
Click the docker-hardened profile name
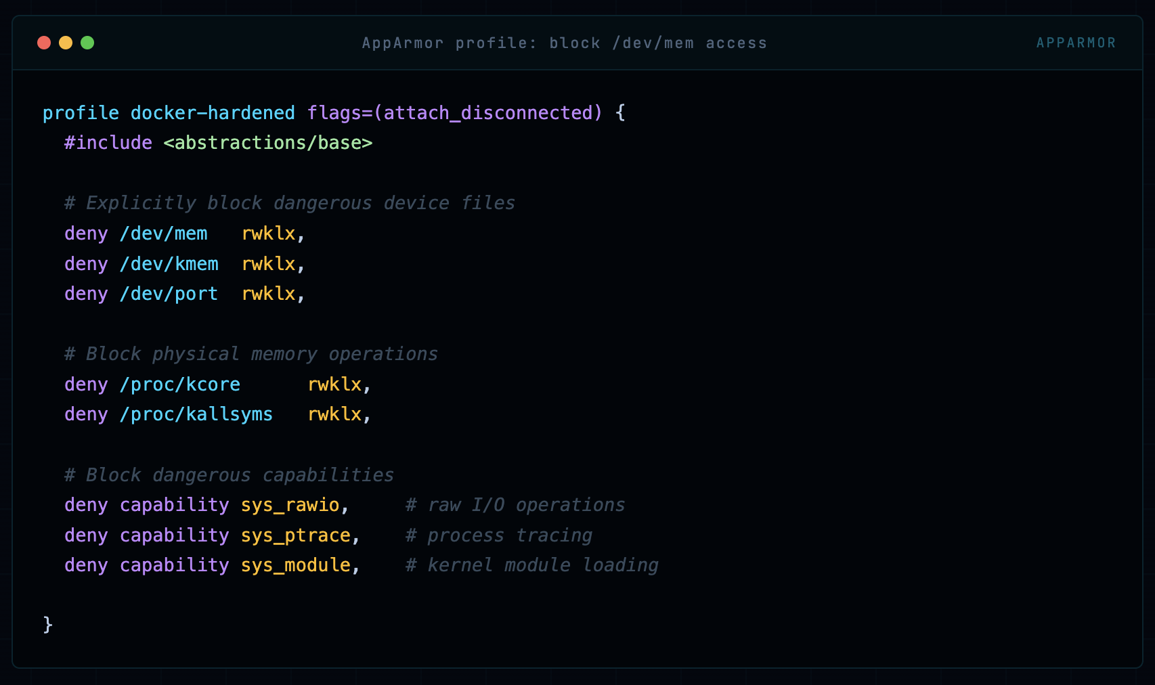click(x=213, y=112)
